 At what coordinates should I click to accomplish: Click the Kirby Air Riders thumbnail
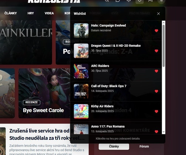(81, 111)
